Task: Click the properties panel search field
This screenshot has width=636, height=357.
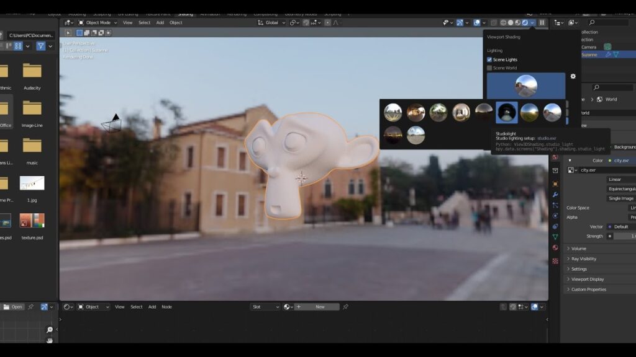Action: click(x=612, y=87)
